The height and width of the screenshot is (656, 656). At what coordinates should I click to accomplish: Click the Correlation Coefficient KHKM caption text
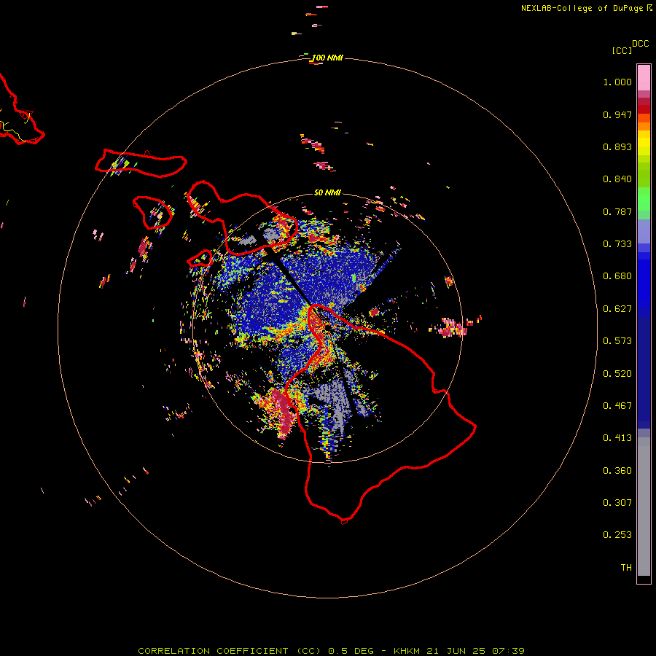pyautogui.click(x=332, y=651)
